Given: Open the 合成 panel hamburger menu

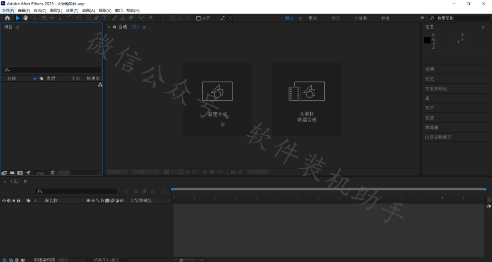Looking at the screenshot, I should tap(144, 27).
